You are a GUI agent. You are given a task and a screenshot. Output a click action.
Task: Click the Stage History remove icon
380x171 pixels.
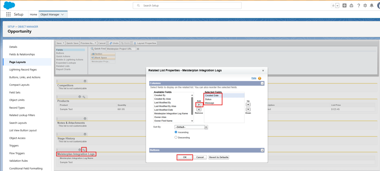click(x=85, y=134)
